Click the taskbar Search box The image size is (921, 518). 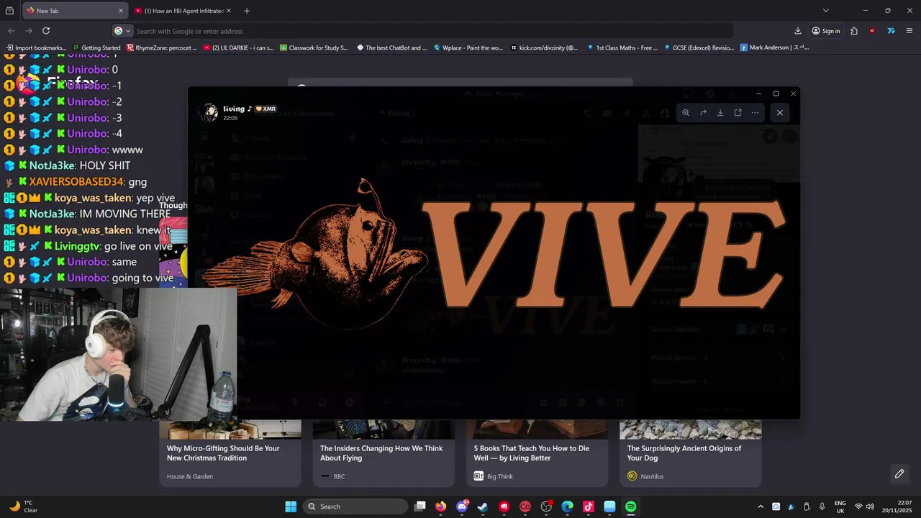[355, 506]
